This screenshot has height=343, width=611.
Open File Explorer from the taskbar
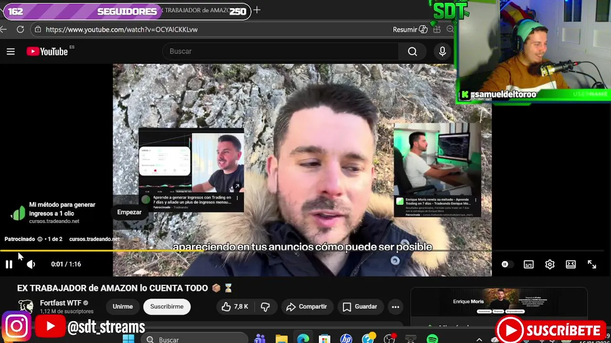tap(282, 339)
